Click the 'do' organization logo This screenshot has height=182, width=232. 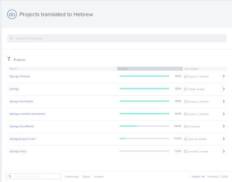(x=12, y=15)
